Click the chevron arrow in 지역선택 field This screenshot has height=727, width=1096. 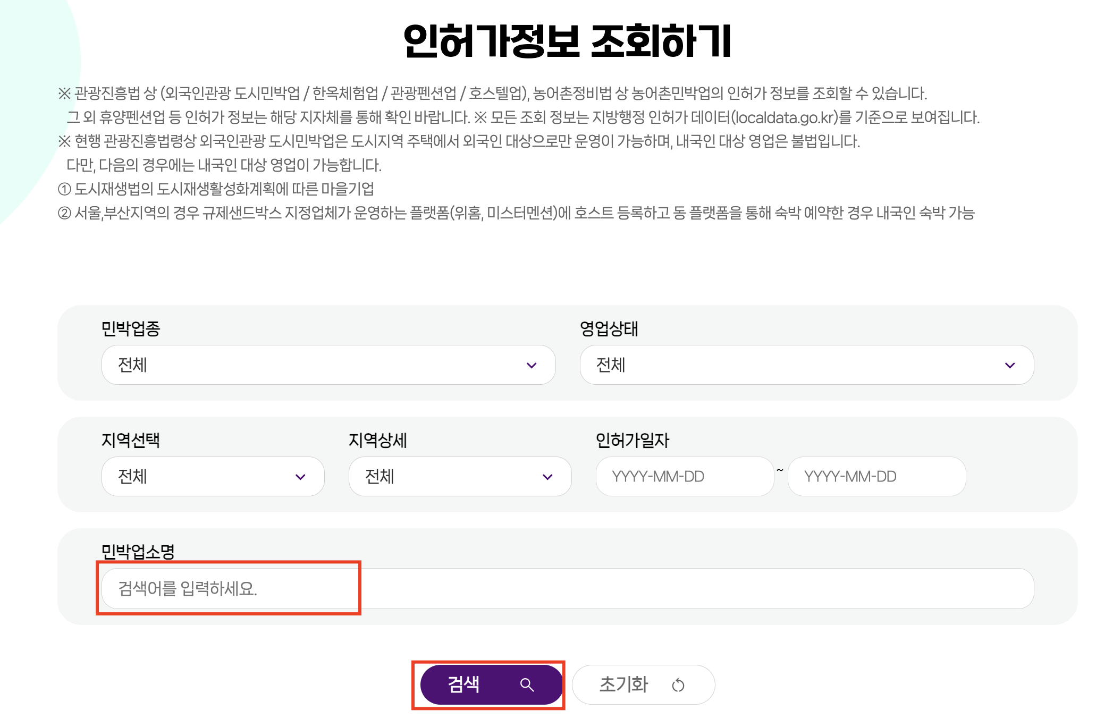tap(300, 477)
